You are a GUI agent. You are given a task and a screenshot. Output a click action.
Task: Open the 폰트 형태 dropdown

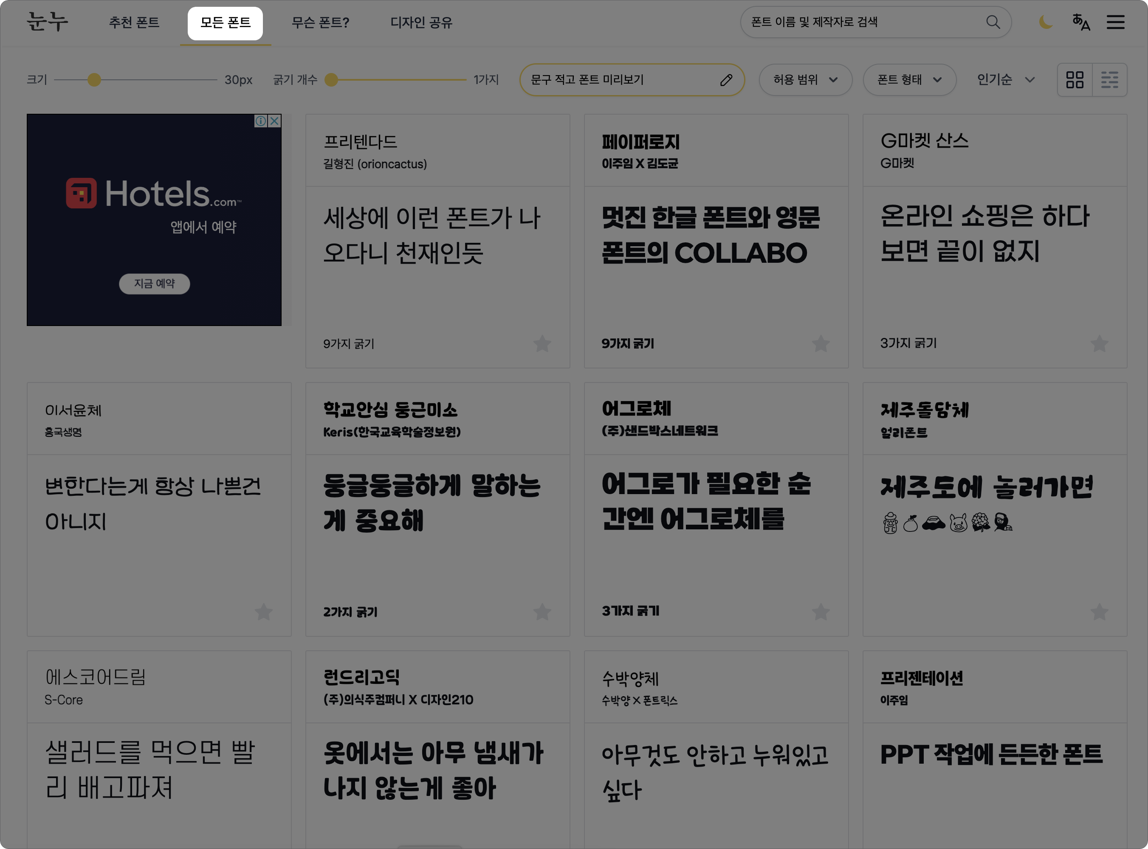pos(909,80)
